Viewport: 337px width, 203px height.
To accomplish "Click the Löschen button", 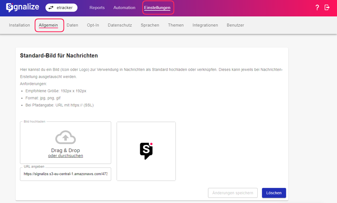I will pos(274,193).
